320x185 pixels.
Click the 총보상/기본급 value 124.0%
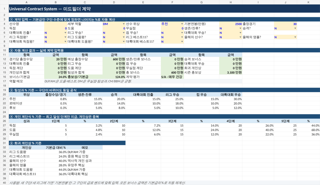point(114,77)
